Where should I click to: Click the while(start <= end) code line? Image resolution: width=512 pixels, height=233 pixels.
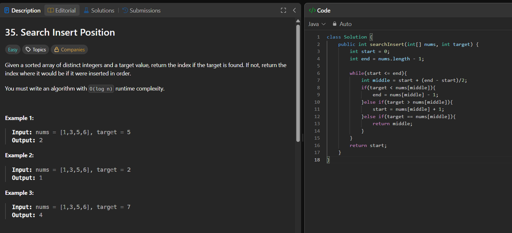[x=378, y=73]
